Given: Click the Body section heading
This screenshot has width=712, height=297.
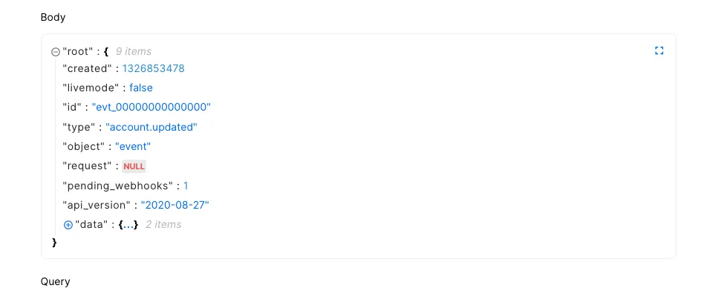Looking at the screenshot, I should pos(53,17).
